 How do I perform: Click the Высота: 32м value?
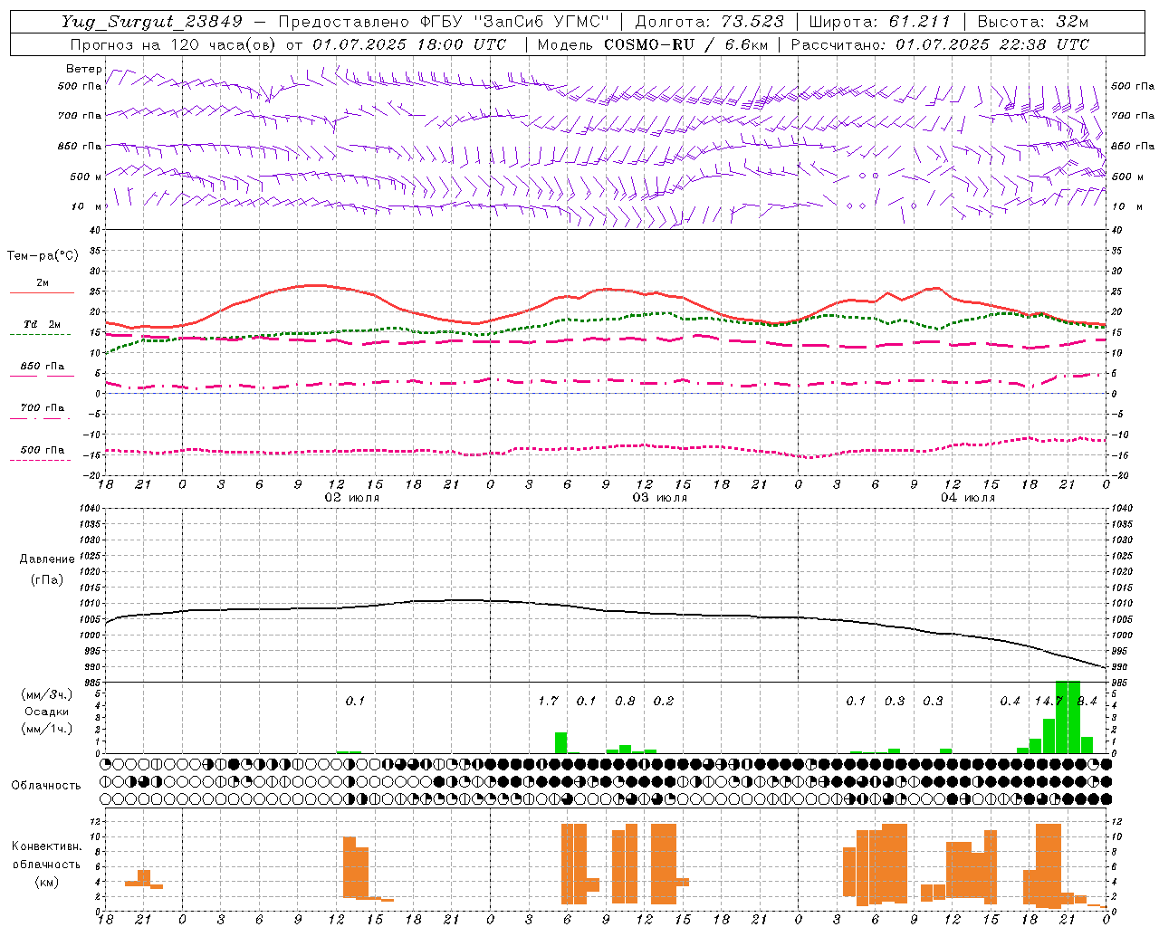(1033, 22)
